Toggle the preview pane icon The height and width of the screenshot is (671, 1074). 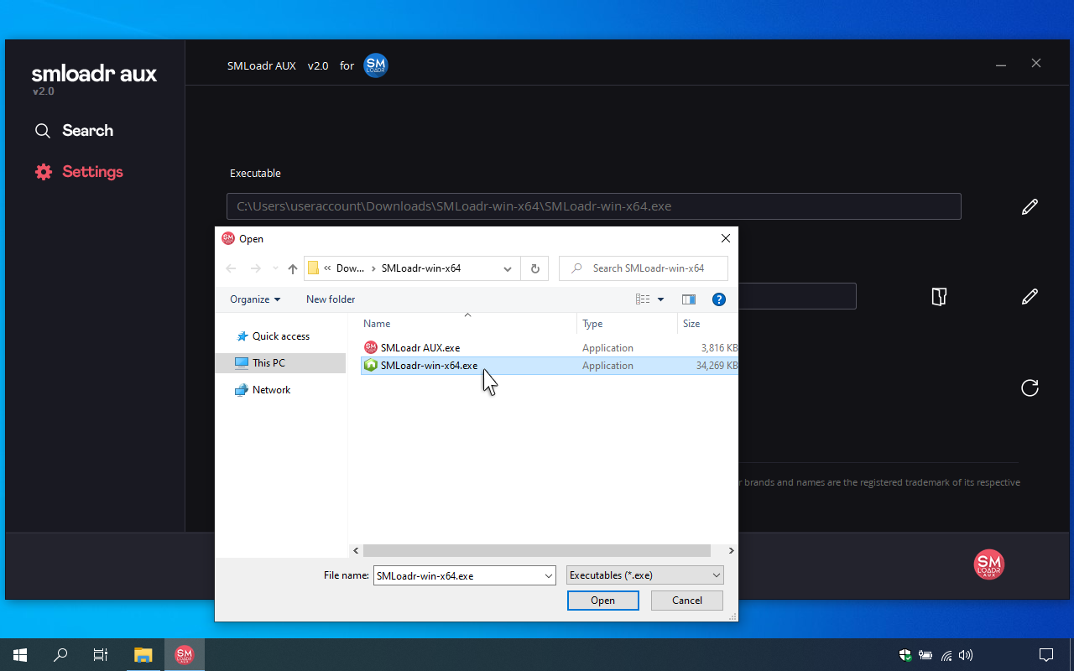click(689, 299)
